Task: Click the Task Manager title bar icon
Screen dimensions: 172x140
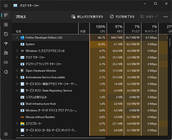Action: 15,6
